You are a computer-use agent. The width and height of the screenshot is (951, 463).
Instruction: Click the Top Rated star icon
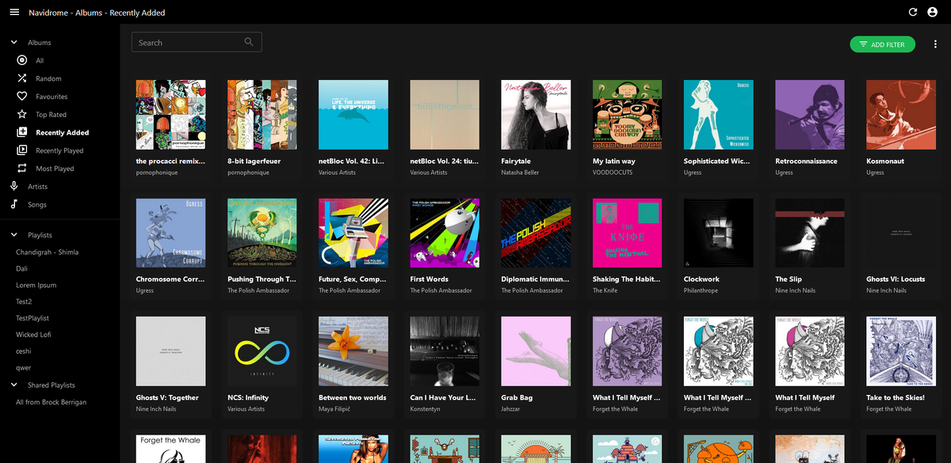[21, 115]
